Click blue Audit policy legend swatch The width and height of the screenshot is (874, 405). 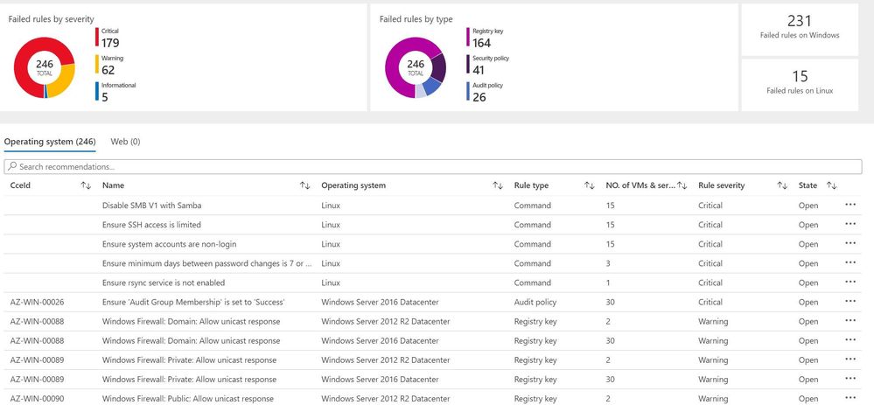(468, 91)
